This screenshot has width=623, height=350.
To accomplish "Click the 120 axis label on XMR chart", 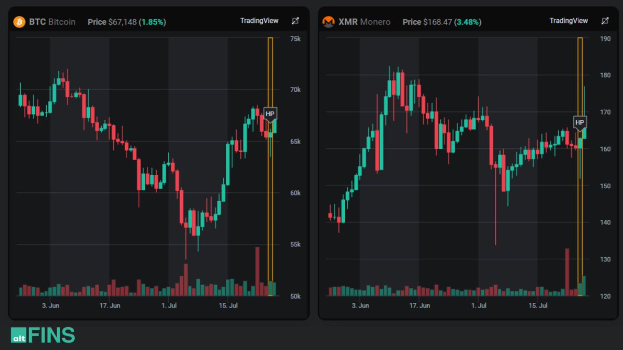I will click(x=605, y=297).
